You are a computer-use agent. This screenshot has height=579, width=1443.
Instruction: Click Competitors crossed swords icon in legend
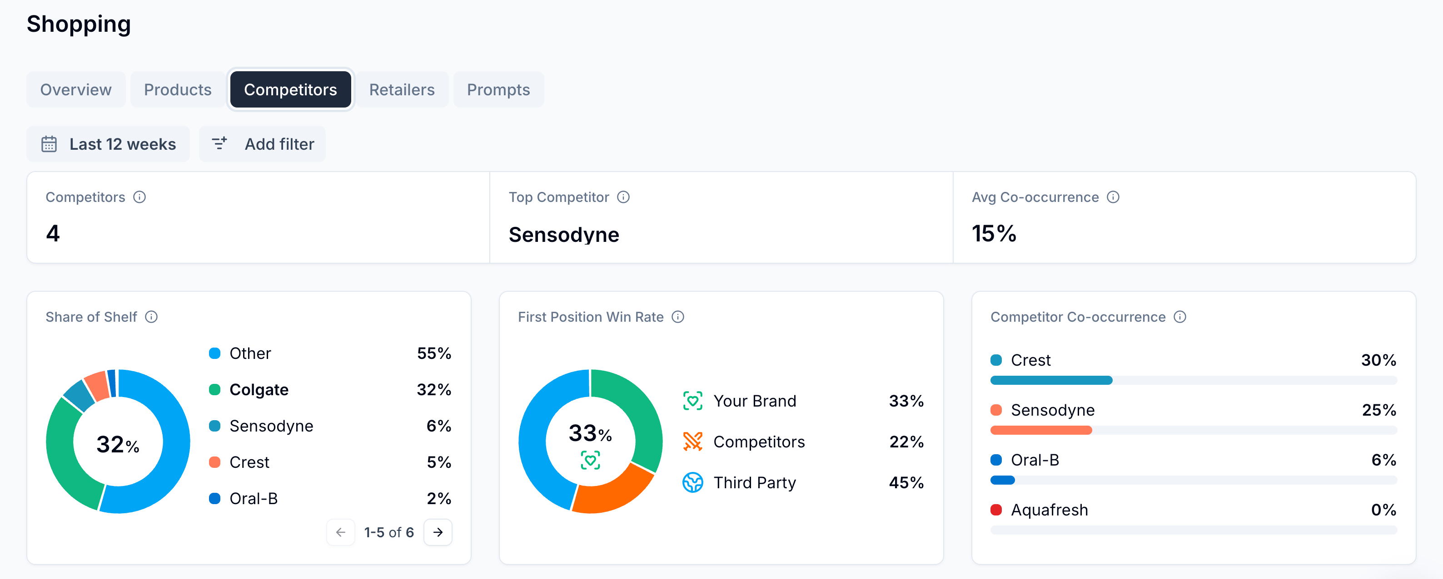692,442
